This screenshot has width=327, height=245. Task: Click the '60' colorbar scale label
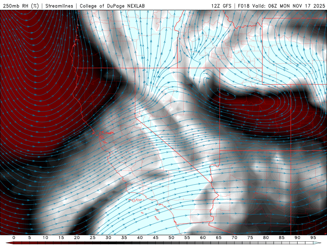[203, 238]
